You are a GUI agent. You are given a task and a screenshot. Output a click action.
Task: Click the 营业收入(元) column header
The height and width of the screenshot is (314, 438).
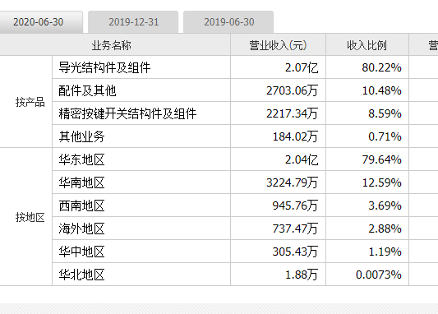[x=278, y=45]
